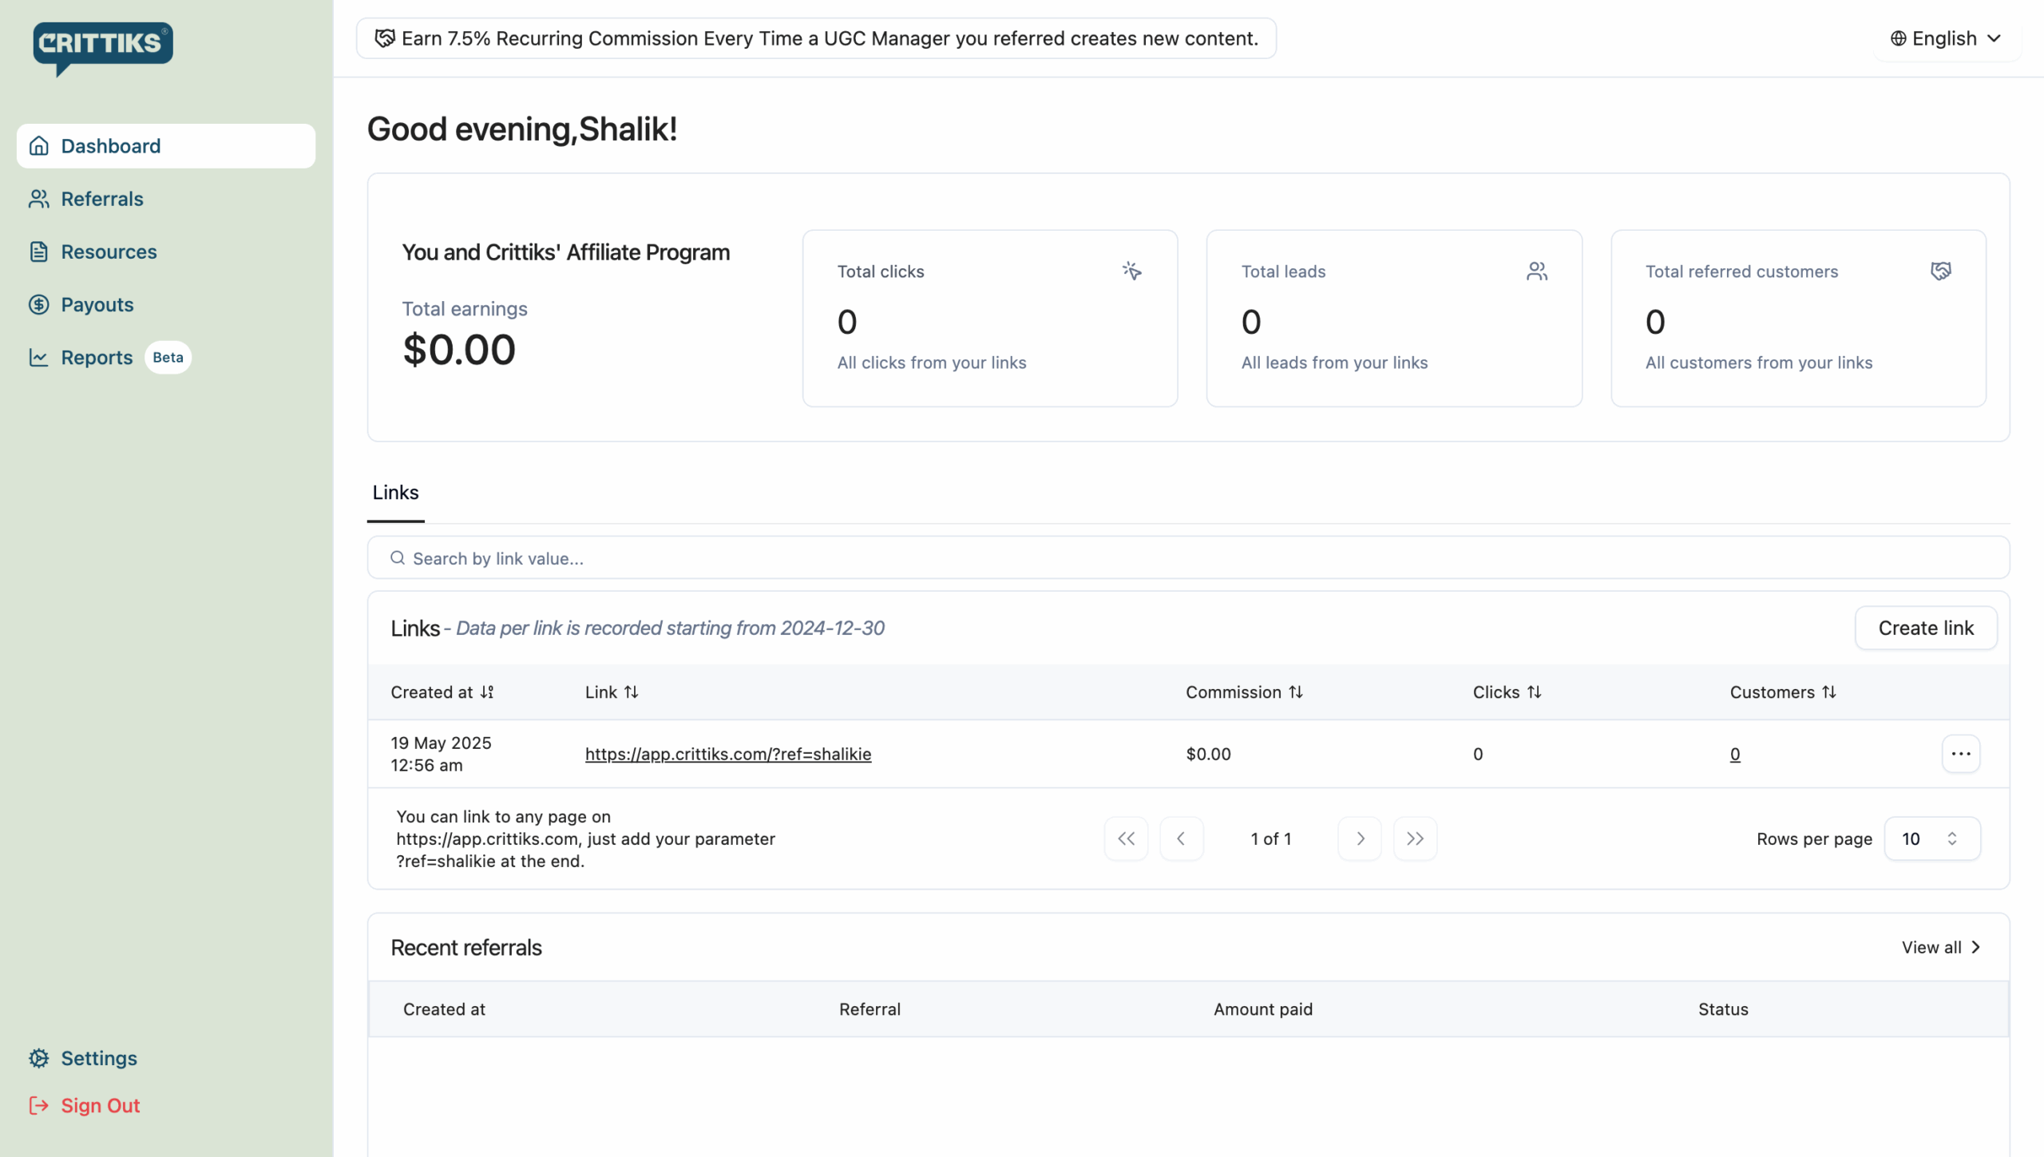Click the document icon beside Resources

(39, 252)
